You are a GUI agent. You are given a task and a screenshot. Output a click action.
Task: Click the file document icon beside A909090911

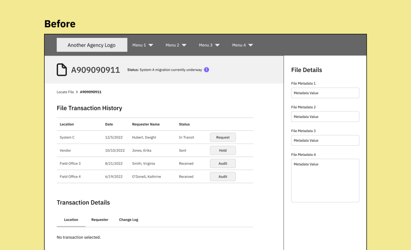[62, 70]
